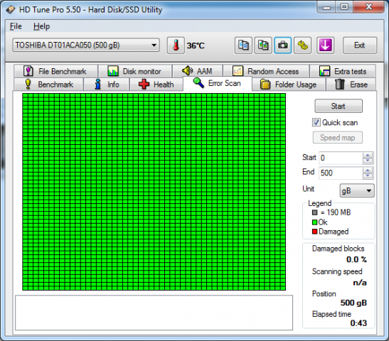Click the Damaged blocks 0.0 % value
389x341 pixels.
(356, 259)
